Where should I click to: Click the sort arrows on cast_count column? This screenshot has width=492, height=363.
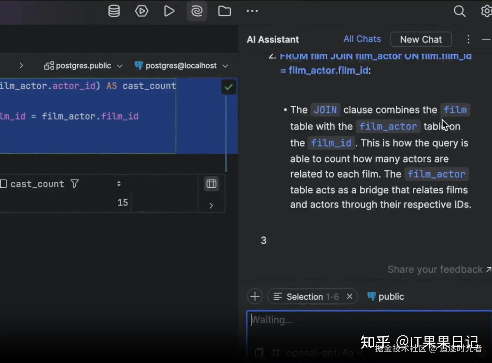[x=119, y=184]
